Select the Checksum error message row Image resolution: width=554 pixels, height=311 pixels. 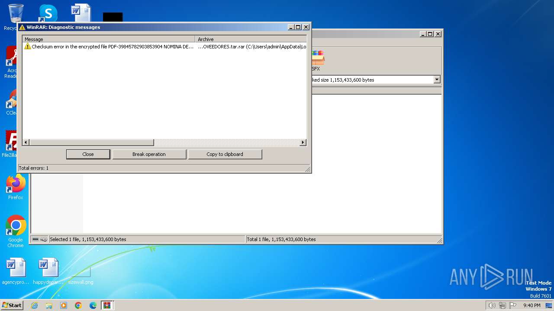(164, 47)
